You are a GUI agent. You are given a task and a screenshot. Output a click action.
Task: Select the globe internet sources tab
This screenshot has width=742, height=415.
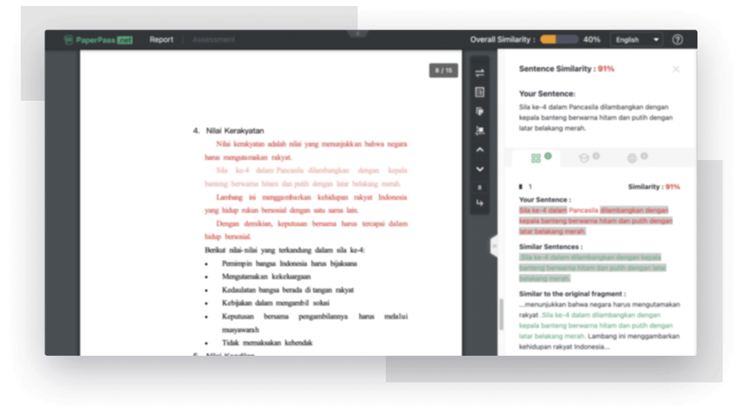point(632,158)
